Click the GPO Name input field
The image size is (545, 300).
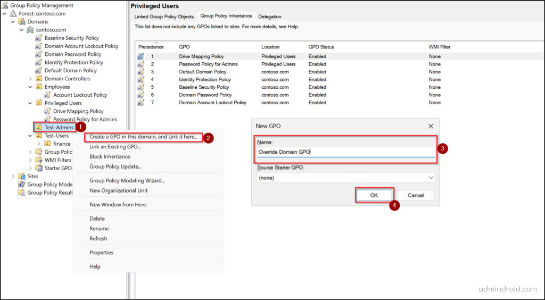click(346, 152)
